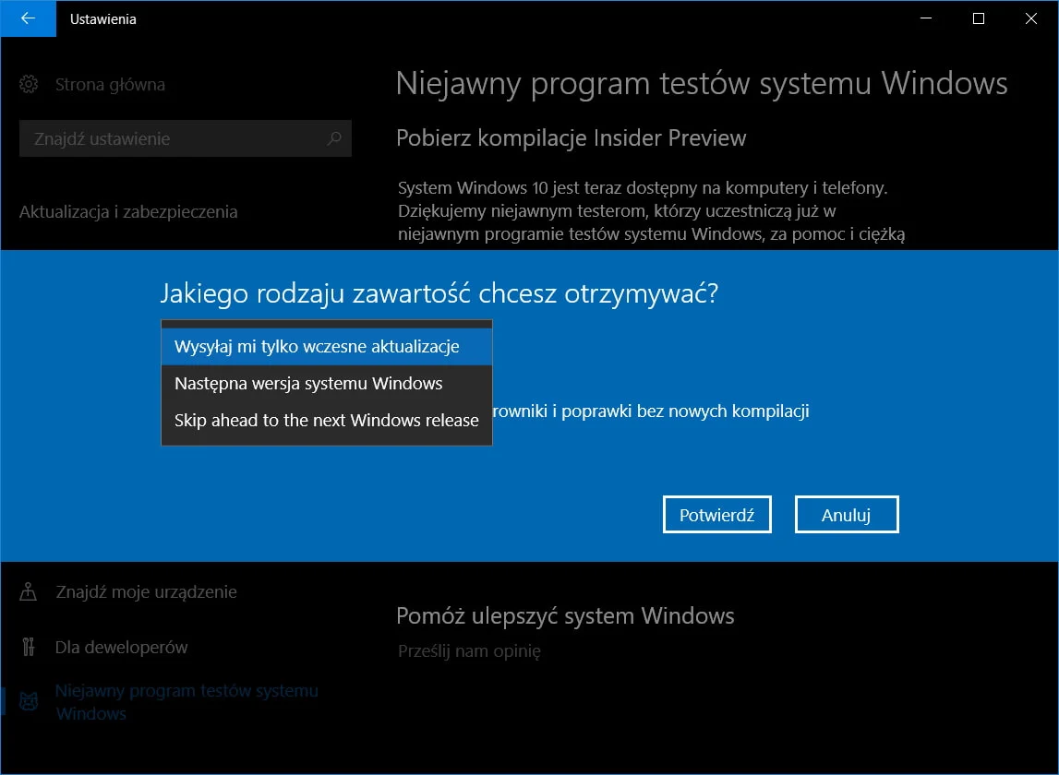Click the Find my device icon
The image size is (1059, 775).
(x=29, y=592)
